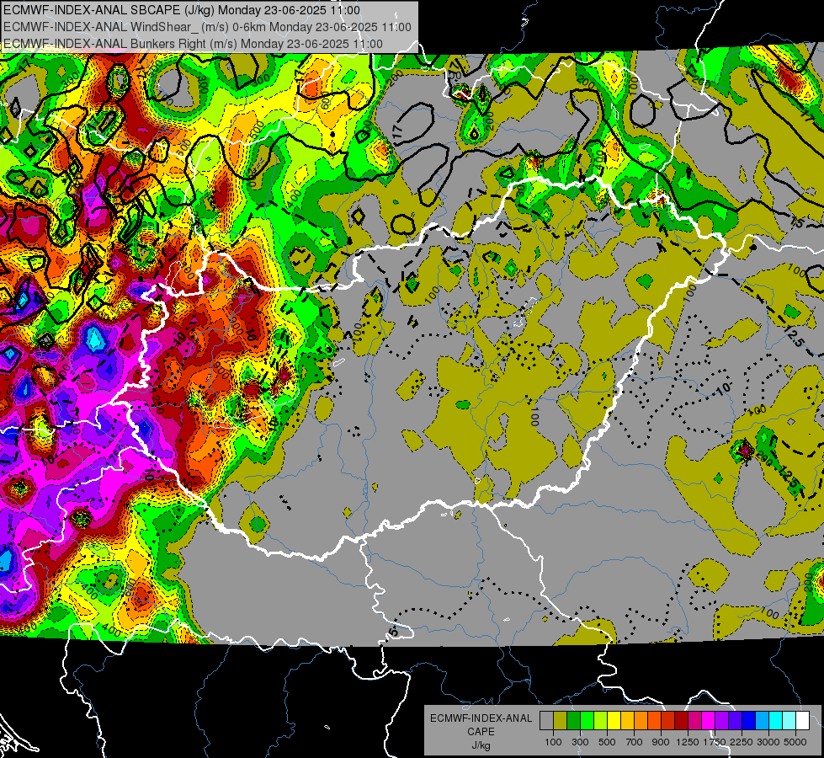Click the 5000 value under the legend

pyautogui.click(x=795, y=742)
